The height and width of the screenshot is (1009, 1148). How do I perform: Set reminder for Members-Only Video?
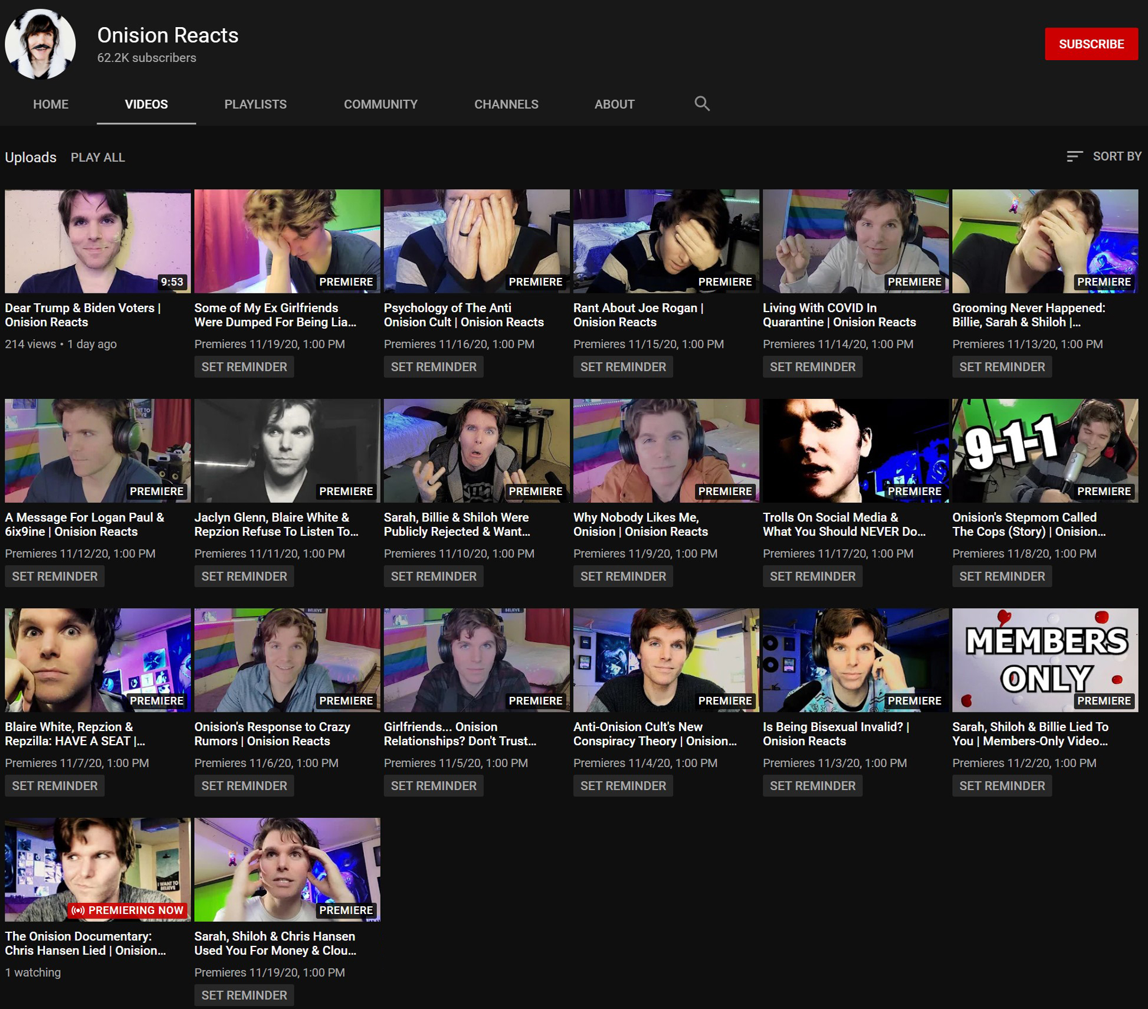pos(1002,786)
